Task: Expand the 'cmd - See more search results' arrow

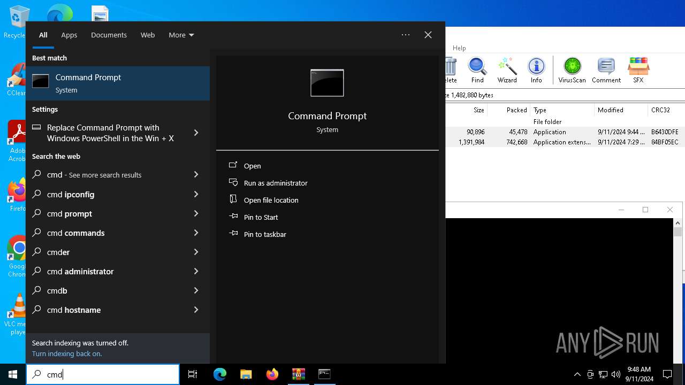Action: tap(196, 175)
